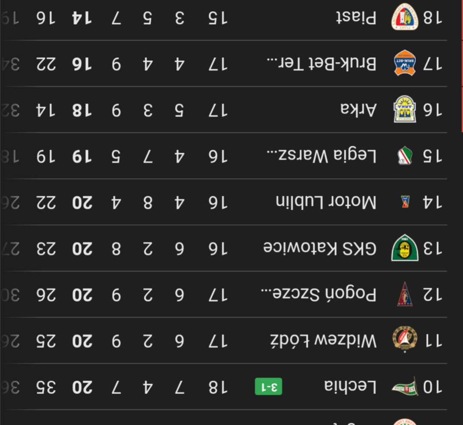Click the Widzew Łódź club crest
This screenshot has width=463, height=425.
click(x=405, y=340)
